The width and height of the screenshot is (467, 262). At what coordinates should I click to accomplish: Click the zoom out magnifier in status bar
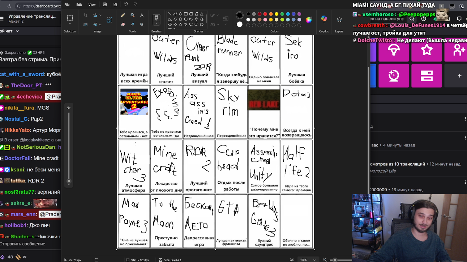(x=325, y=260)
